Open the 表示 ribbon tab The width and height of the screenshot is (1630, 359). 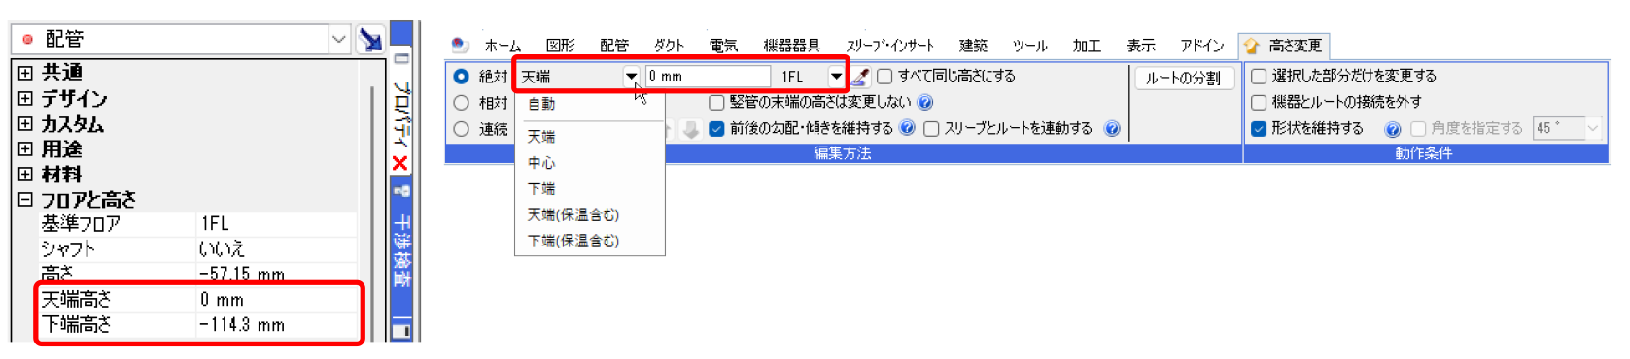(1141, 46)
